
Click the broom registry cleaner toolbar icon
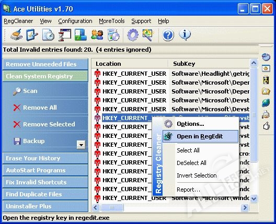click(x=17, y=34)
